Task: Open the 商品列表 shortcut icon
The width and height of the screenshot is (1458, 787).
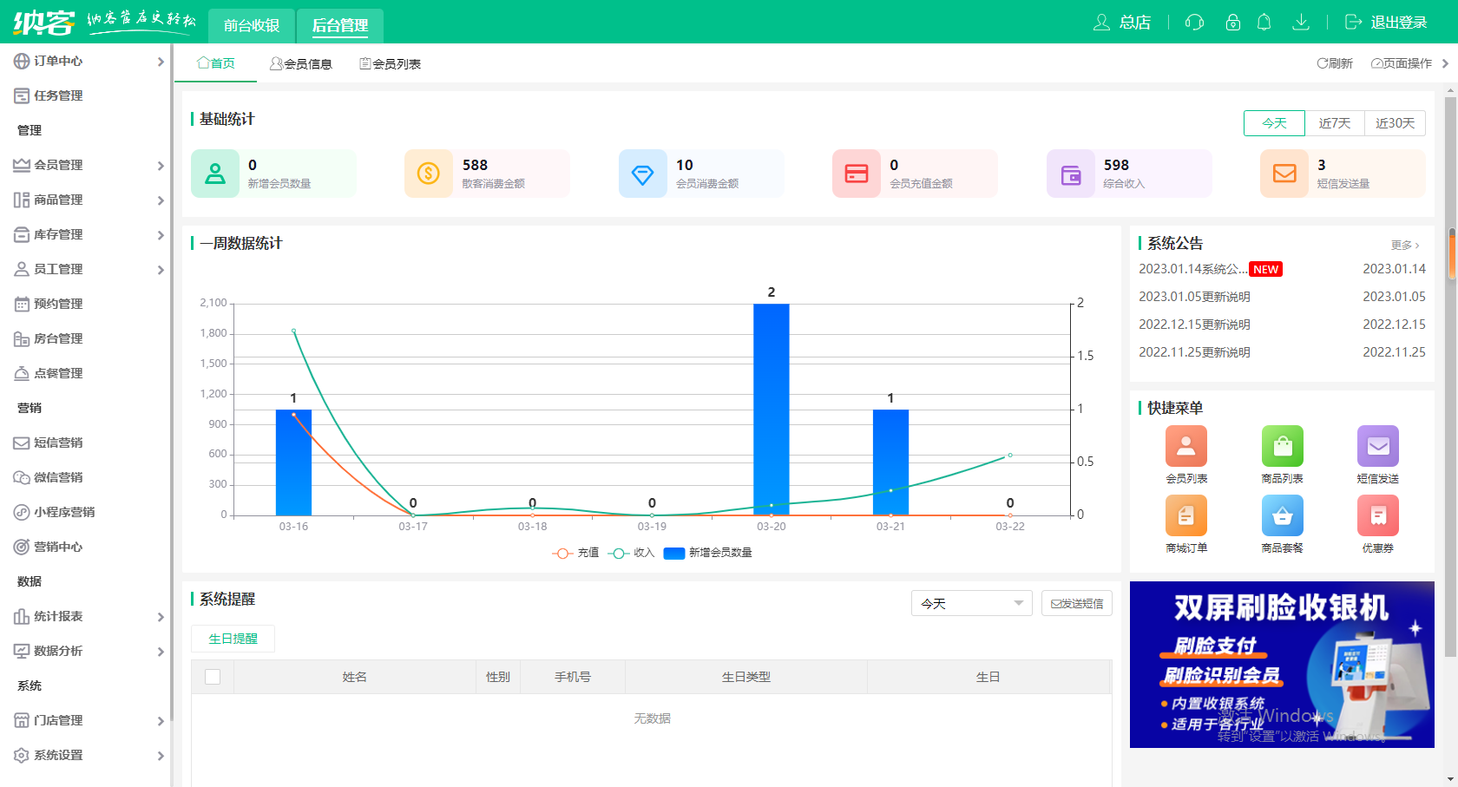Action: coord(1282,446)
